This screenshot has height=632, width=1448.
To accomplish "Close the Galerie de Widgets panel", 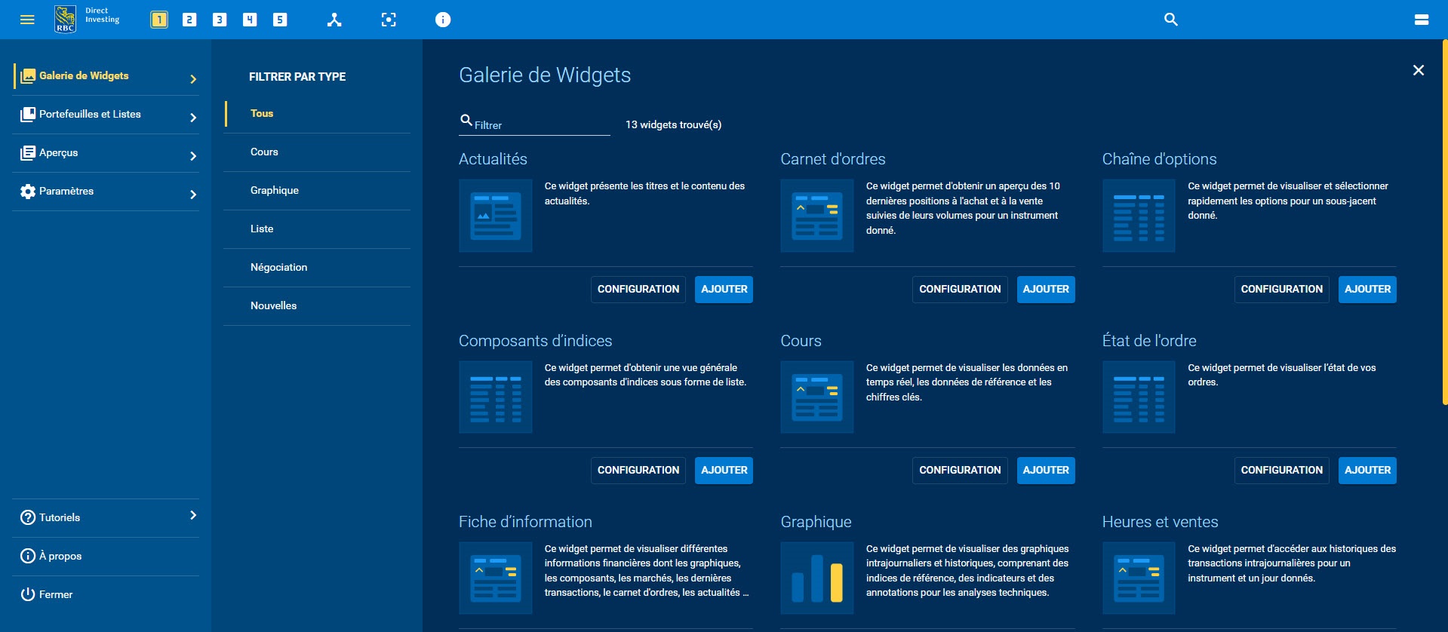I will [x=1419, y=70].
